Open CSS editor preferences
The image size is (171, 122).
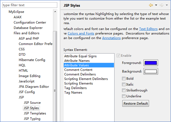(x=21, y=49)
